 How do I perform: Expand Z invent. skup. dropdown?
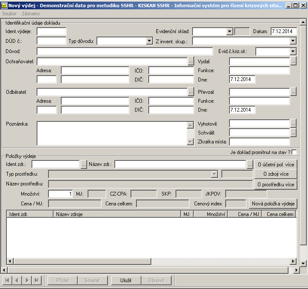pyautogui.click(x=293, y=41)
